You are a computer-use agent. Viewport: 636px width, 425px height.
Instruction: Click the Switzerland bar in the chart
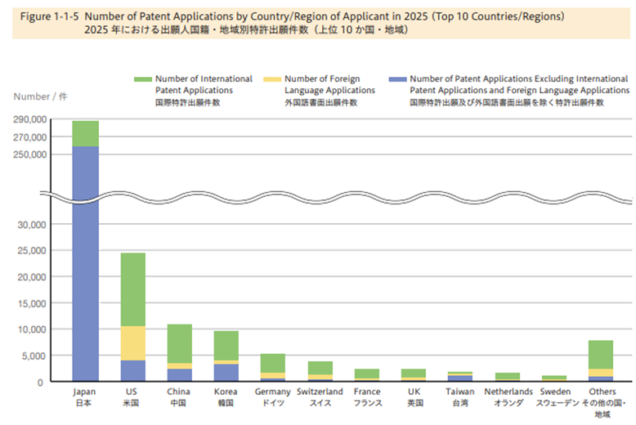[x=320, y=369]
